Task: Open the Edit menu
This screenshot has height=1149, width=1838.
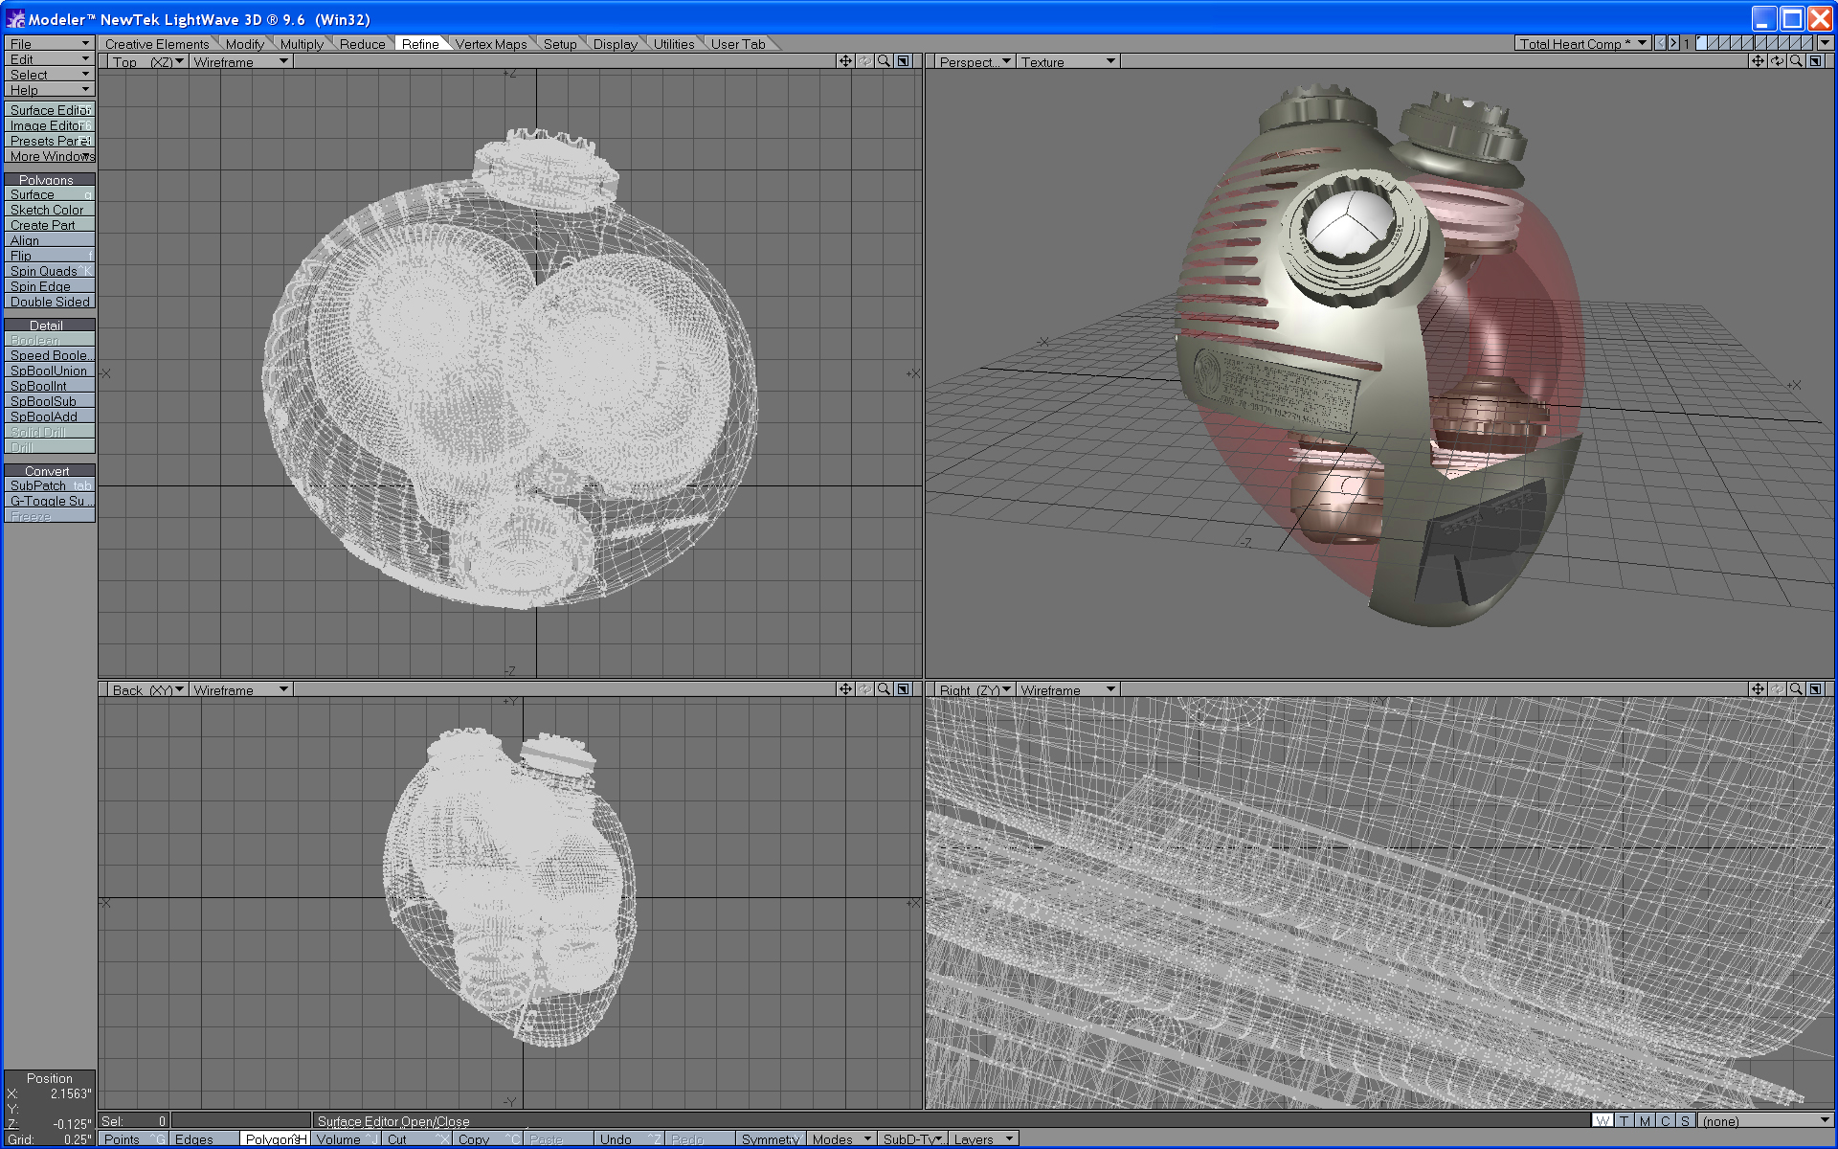Action: pos(49,58)
